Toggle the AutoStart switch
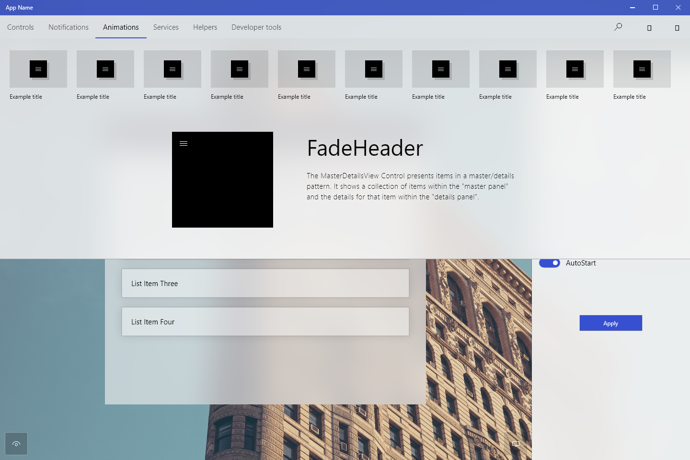690x460 pixels. [550, 263]
